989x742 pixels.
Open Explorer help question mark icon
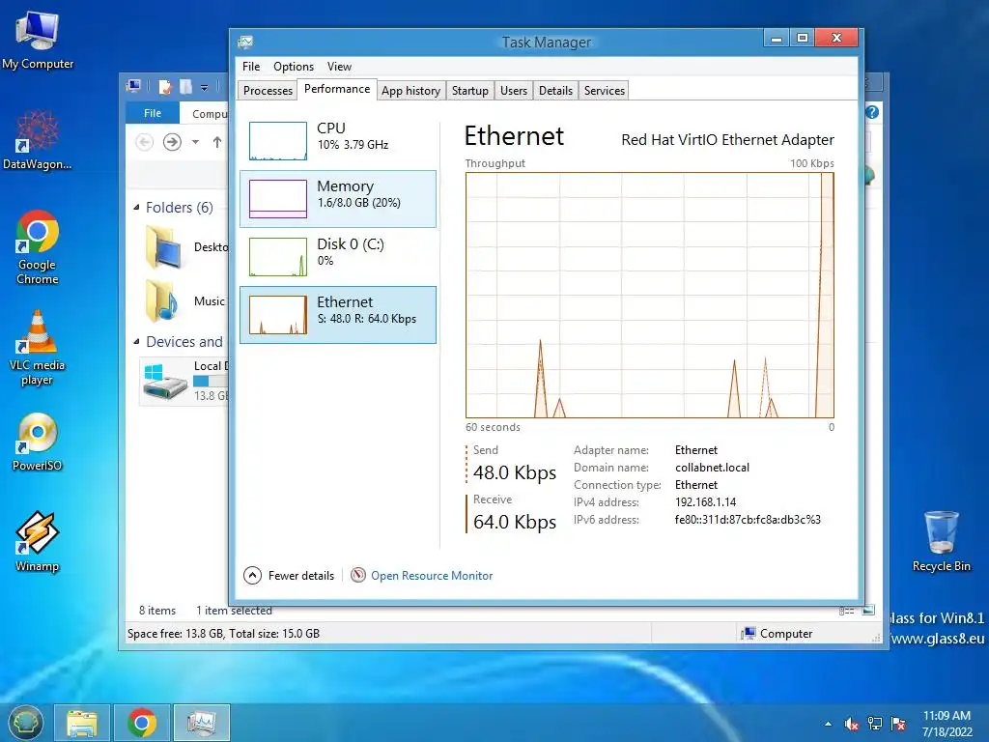(x=872, y=112)
